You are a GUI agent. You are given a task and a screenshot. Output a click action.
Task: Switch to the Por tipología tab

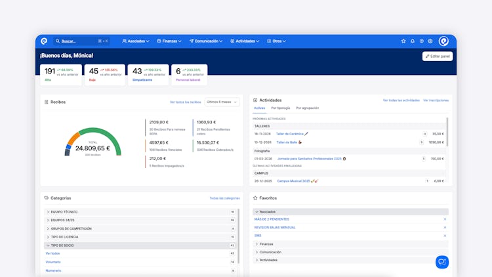point(281,108)
